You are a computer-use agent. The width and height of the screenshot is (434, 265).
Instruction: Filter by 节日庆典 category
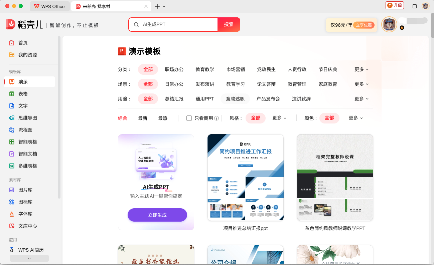[x=328, y=69]
